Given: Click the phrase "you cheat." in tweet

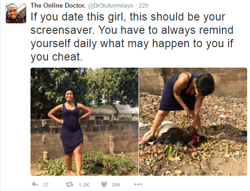Looking at the screenshot, I should click(x=57, y=57).
